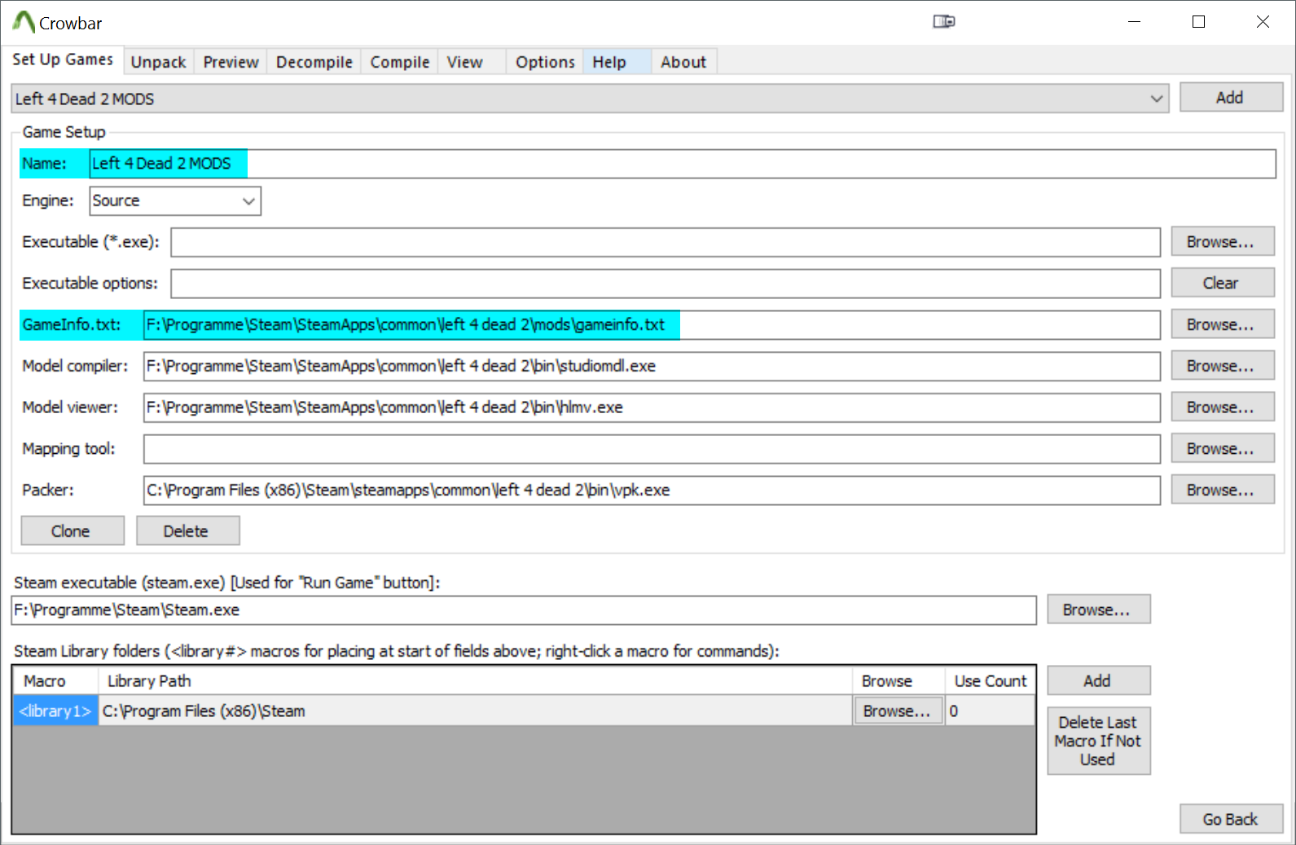The height and width of the screenshot is (845, 1296).
Task: Click the Steam executable path field
Action: click(x=524, y=610)
